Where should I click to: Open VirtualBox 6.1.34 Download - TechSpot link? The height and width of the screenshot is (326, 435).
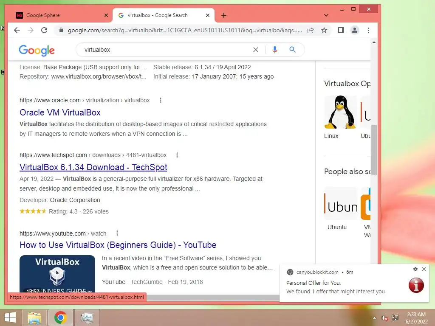[93, 167]
